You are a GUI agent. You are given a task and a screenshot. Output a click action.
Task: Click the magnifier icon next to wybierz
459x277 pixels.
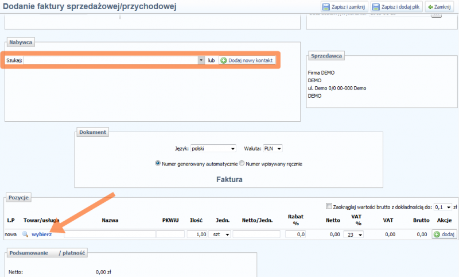[25, 234]
